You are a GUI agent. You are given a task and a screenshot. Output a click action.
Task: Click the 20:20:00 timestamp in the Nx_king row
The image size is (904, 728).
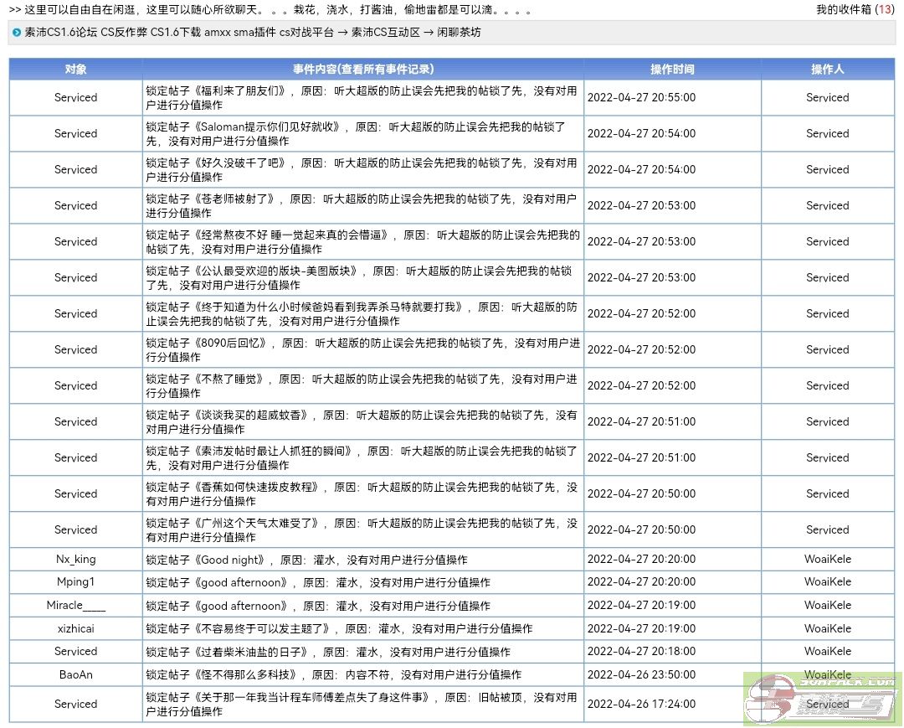641,560
